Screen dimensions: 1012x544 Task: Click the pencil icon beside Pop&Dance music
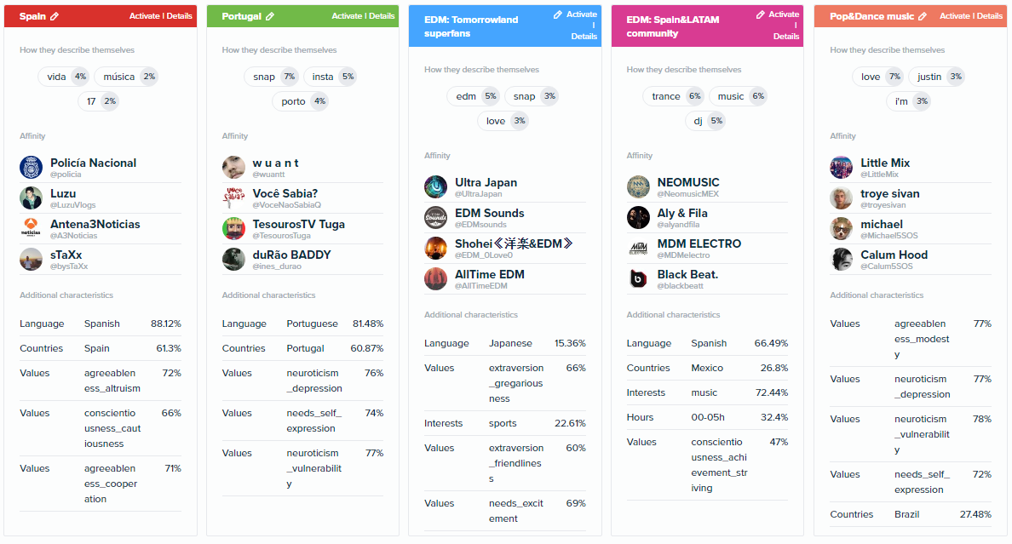923,16
